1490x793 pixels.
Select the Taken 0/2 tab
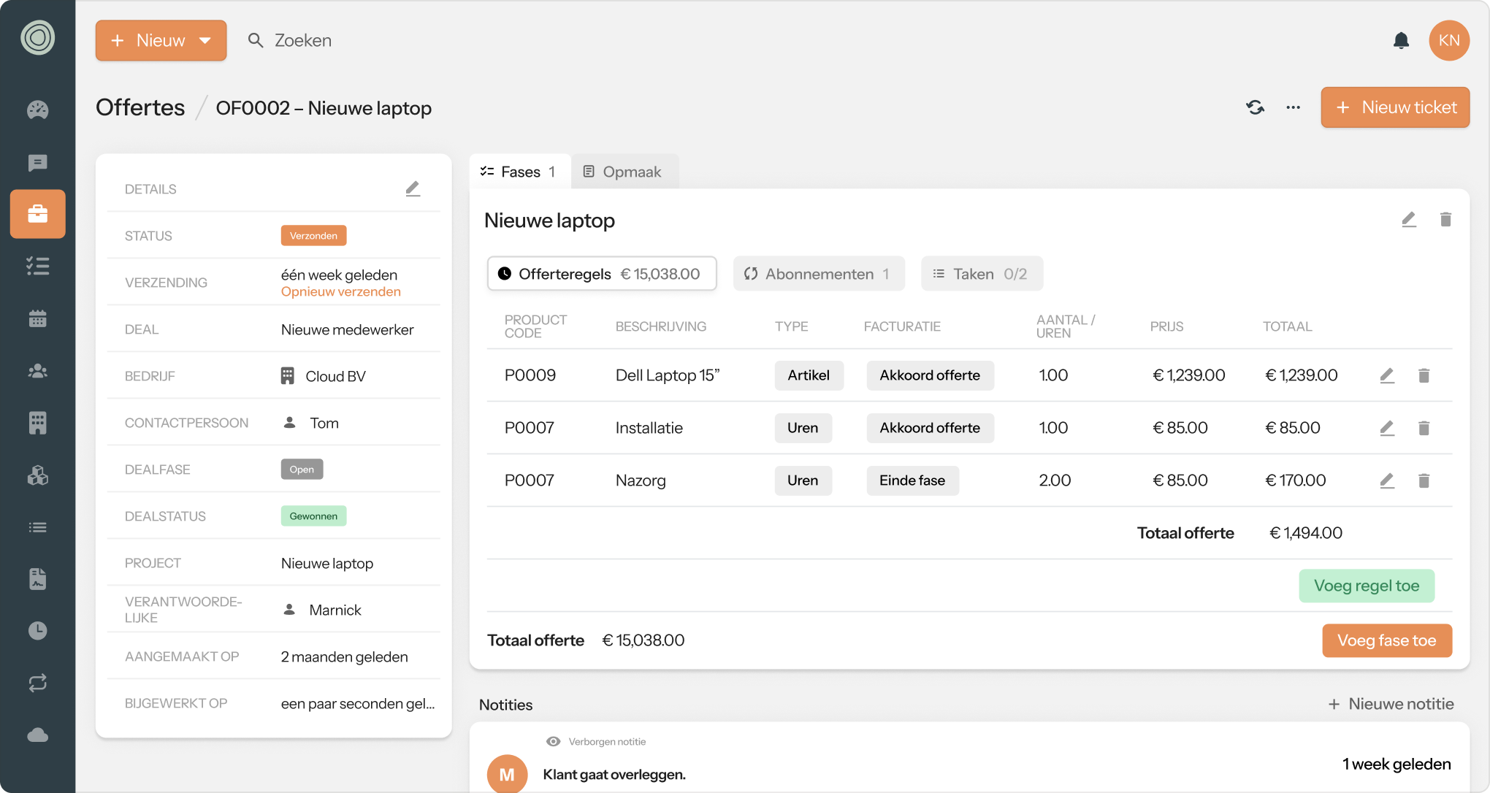981,274
